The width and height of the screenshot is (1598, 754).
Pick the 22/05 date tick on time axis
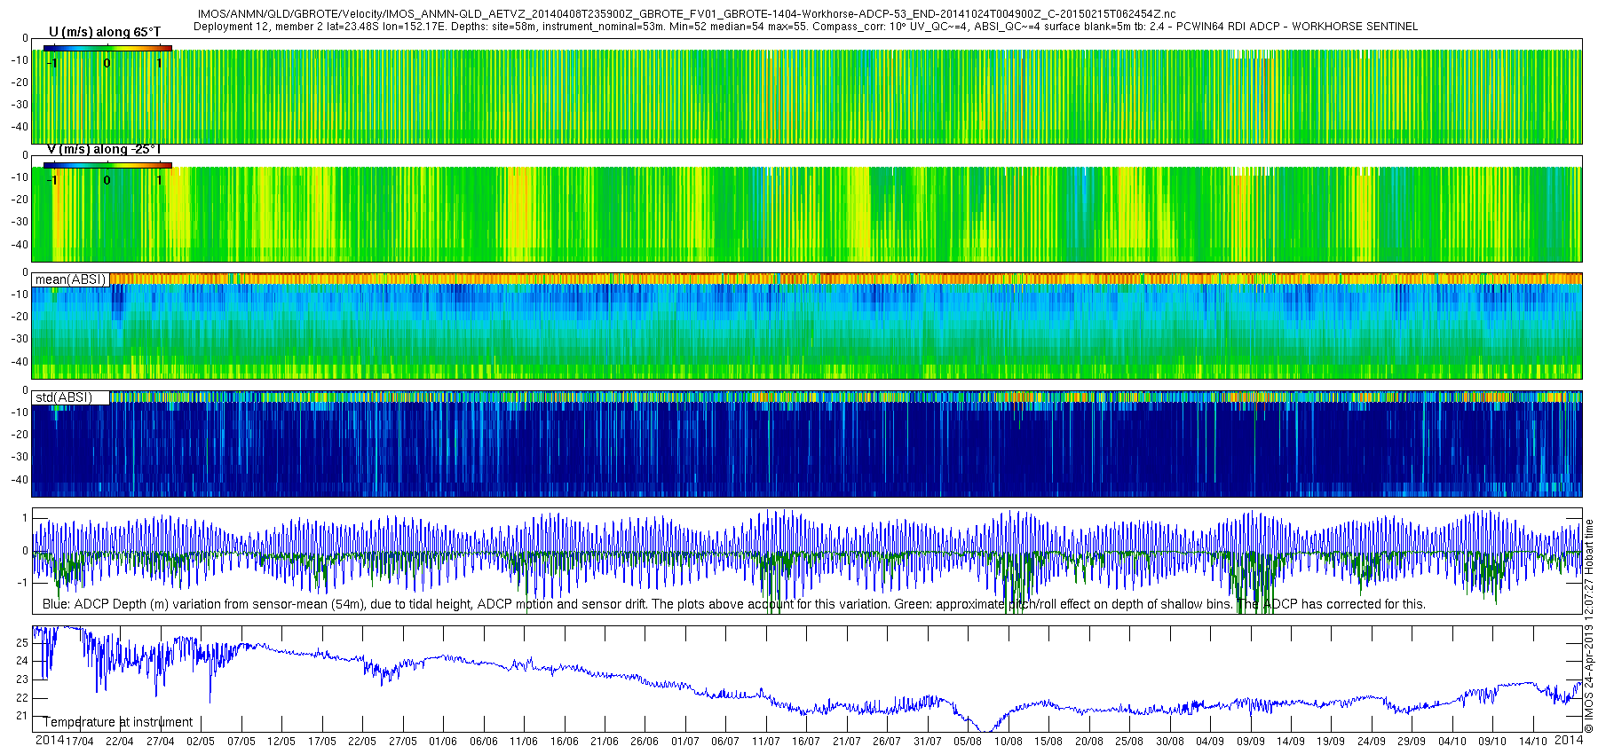[361, 742]
